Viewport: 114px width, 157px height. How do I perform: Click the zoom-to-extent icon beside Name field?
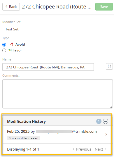(x=109, y=66)
